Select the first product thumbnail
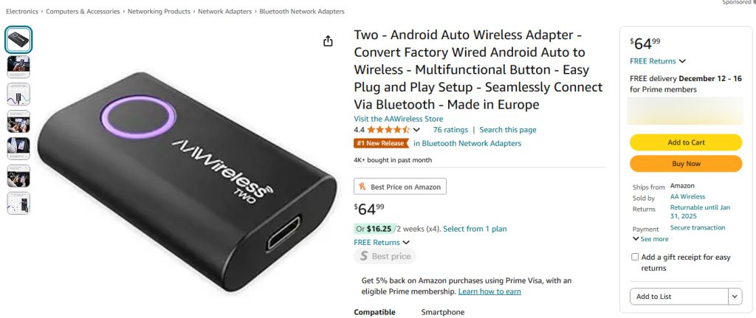Viewport: 756px width, 318px height. pyautogui.click(x=18, y=40)
